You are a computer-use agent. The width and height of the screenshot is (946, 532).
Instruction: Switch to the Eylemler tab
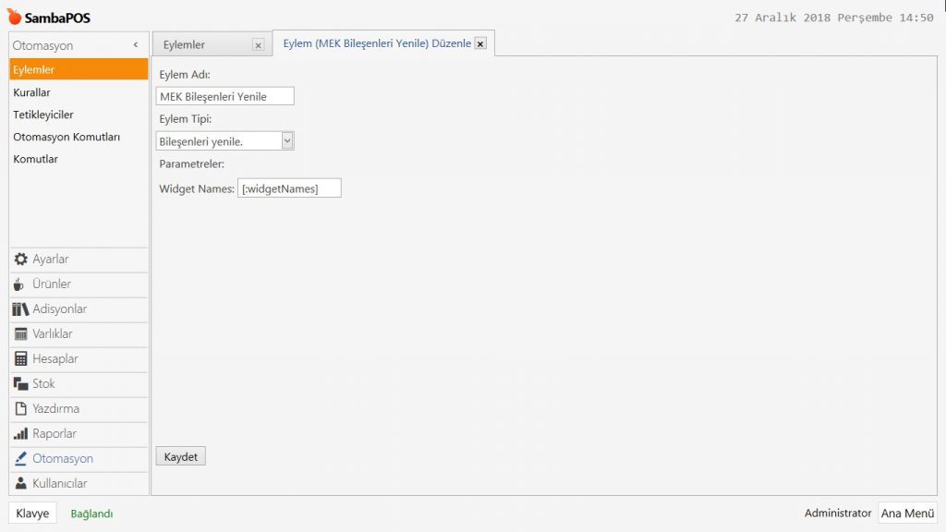pyautogui.click(x=185, y=44)
